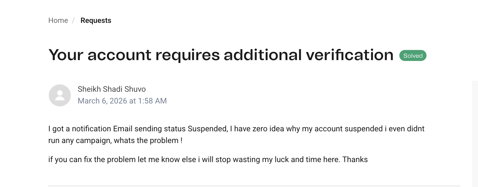This screenshot has height=187, width=478.
Task: Select the author name Sheikh Shadi Shuvo
Action: tap(112, 89)
